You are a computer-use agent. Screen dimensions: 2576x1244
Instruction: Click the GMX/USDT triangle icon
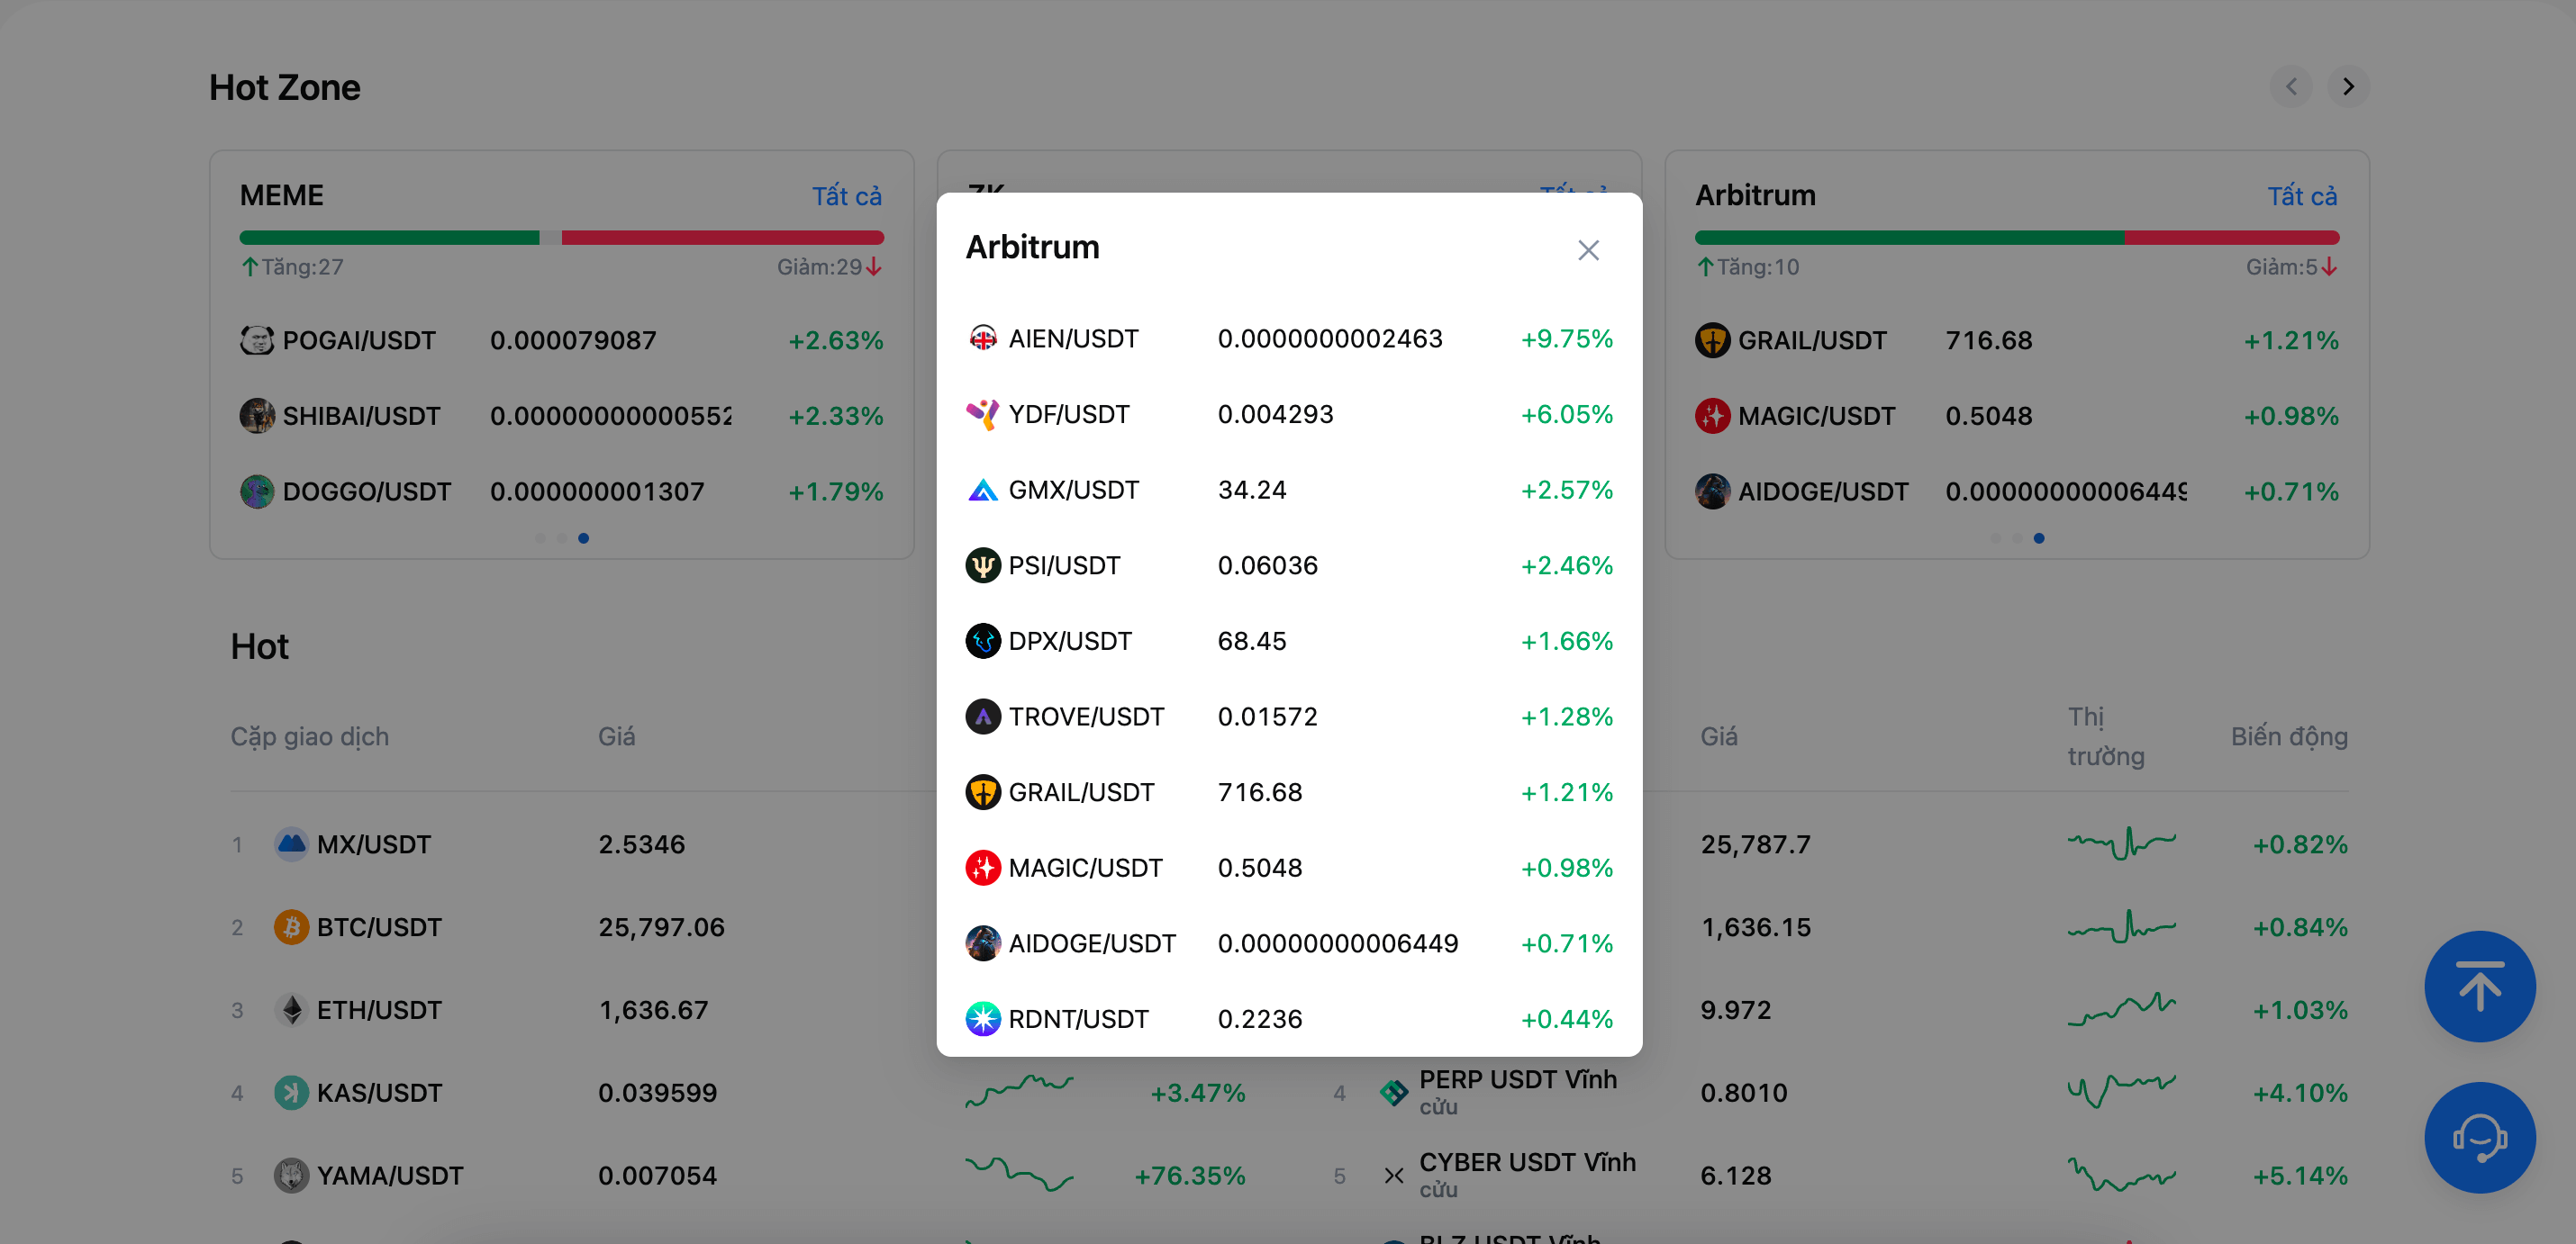click(x=983, y=490)
